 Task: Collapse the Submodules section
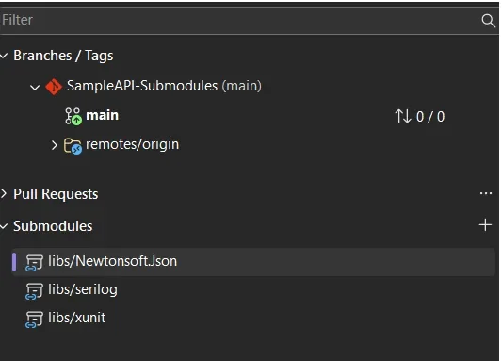[x=4, y=226]
